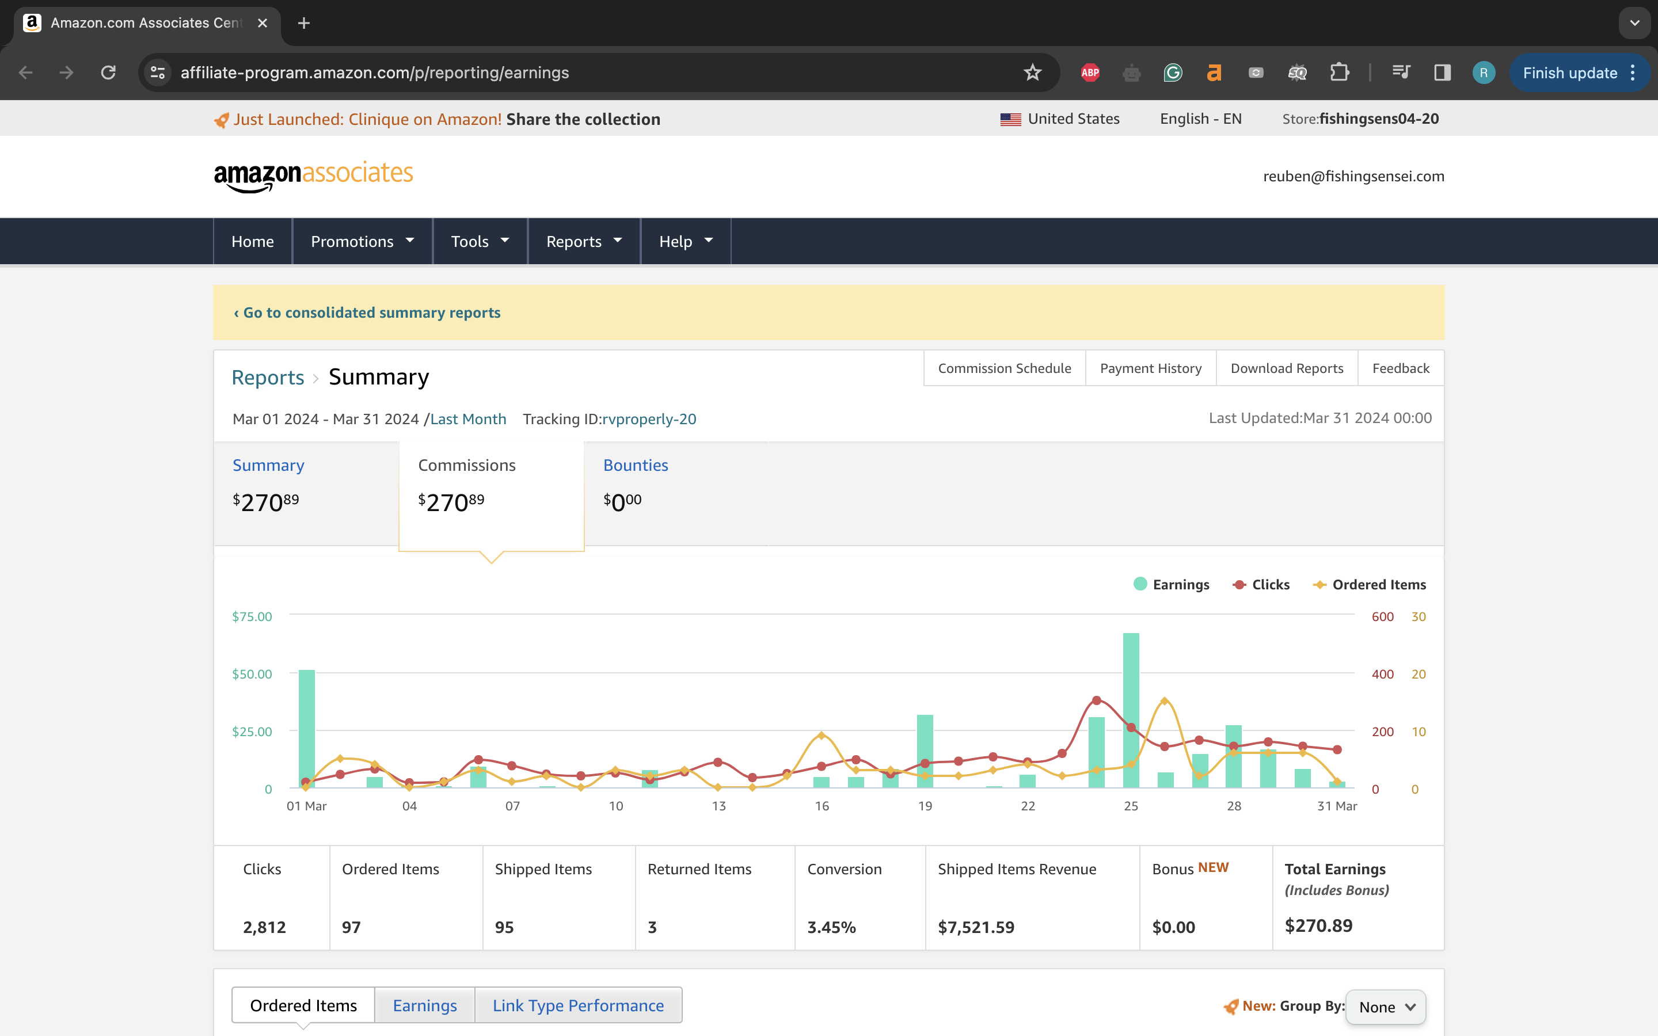The height and width of the screenshot is (1036, 1658).
Task: Toggle Clicks series in chart legend
Action: pos(1261,584)
